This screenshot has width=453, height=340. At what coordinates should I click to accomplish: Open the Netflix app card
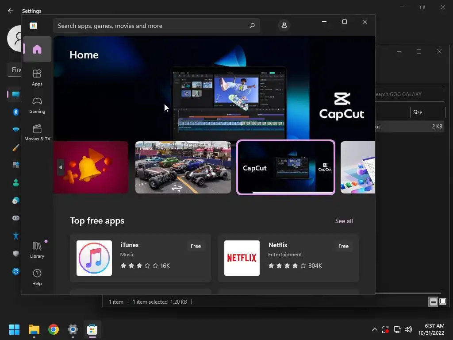(x=288, y=258)
